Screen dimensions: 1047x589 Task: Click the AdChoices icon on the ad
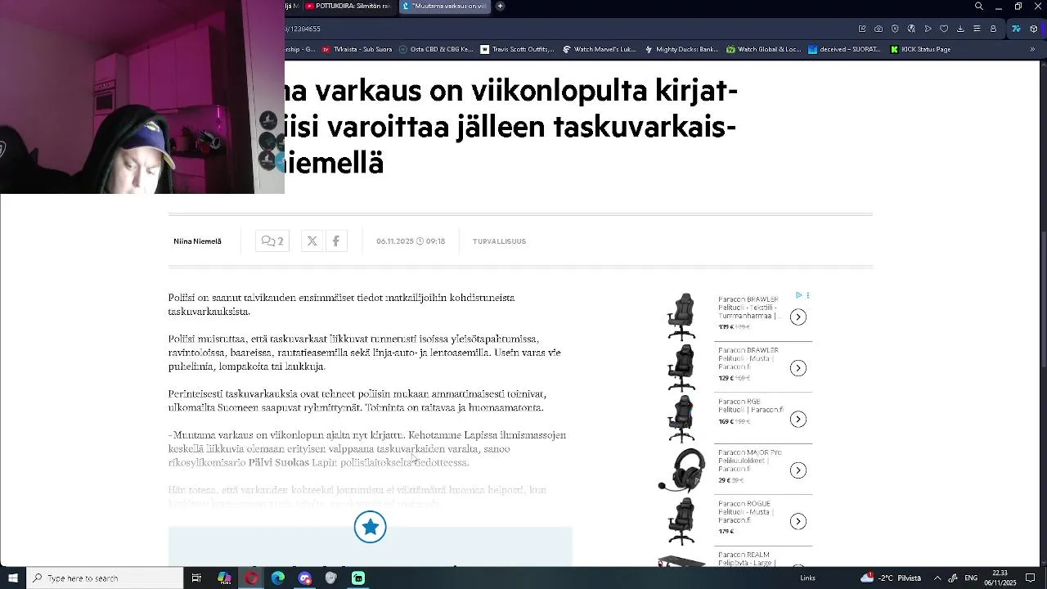pos(799,295)
